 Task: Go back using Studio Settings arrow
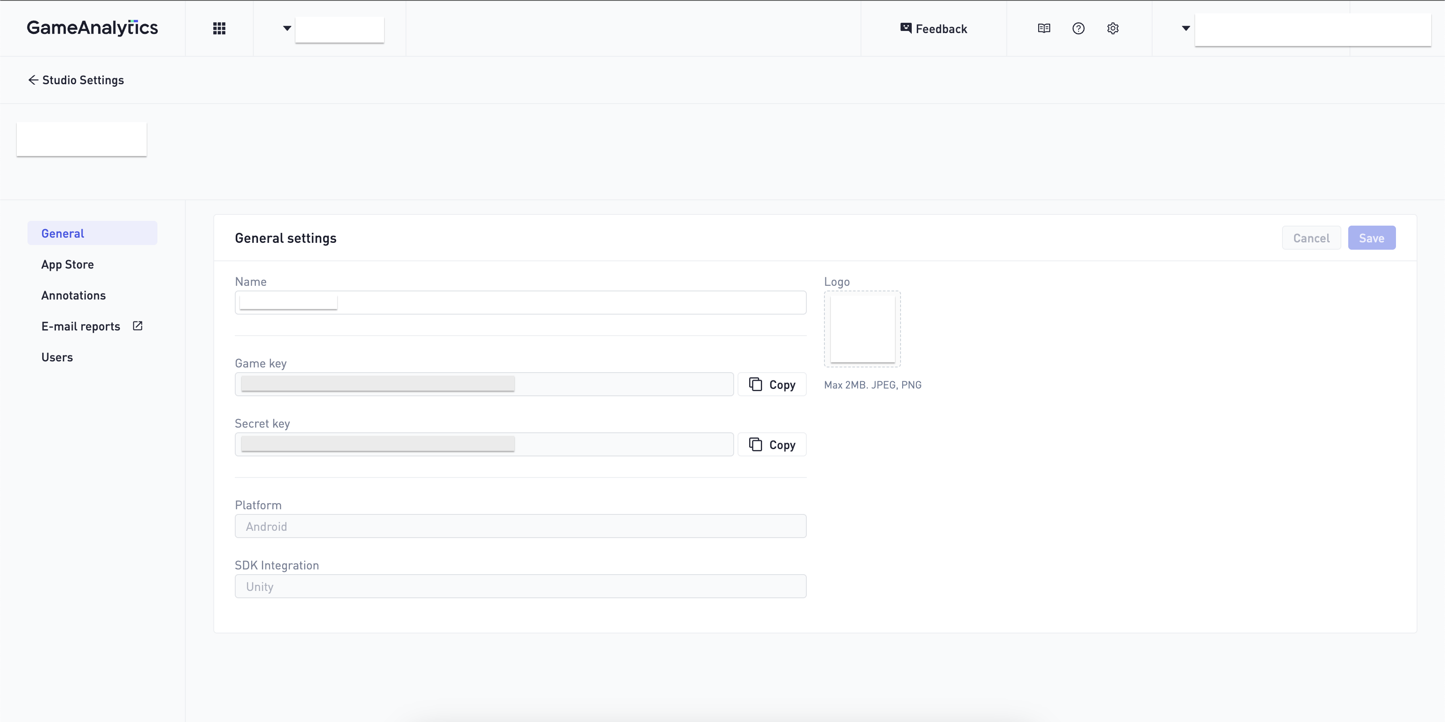33,80
